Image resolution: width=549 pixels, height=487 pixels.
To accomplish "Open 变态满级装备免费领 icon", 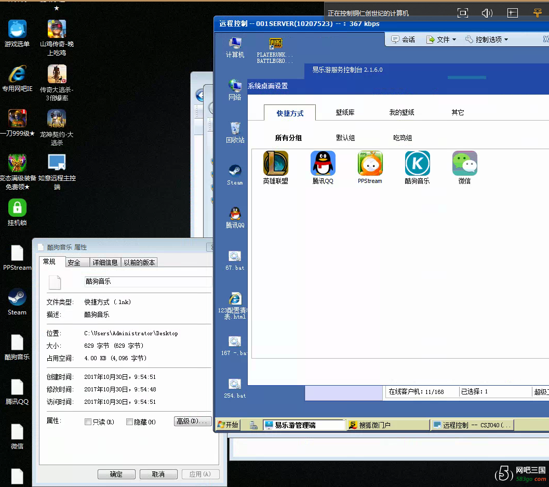I will (17, 172).
